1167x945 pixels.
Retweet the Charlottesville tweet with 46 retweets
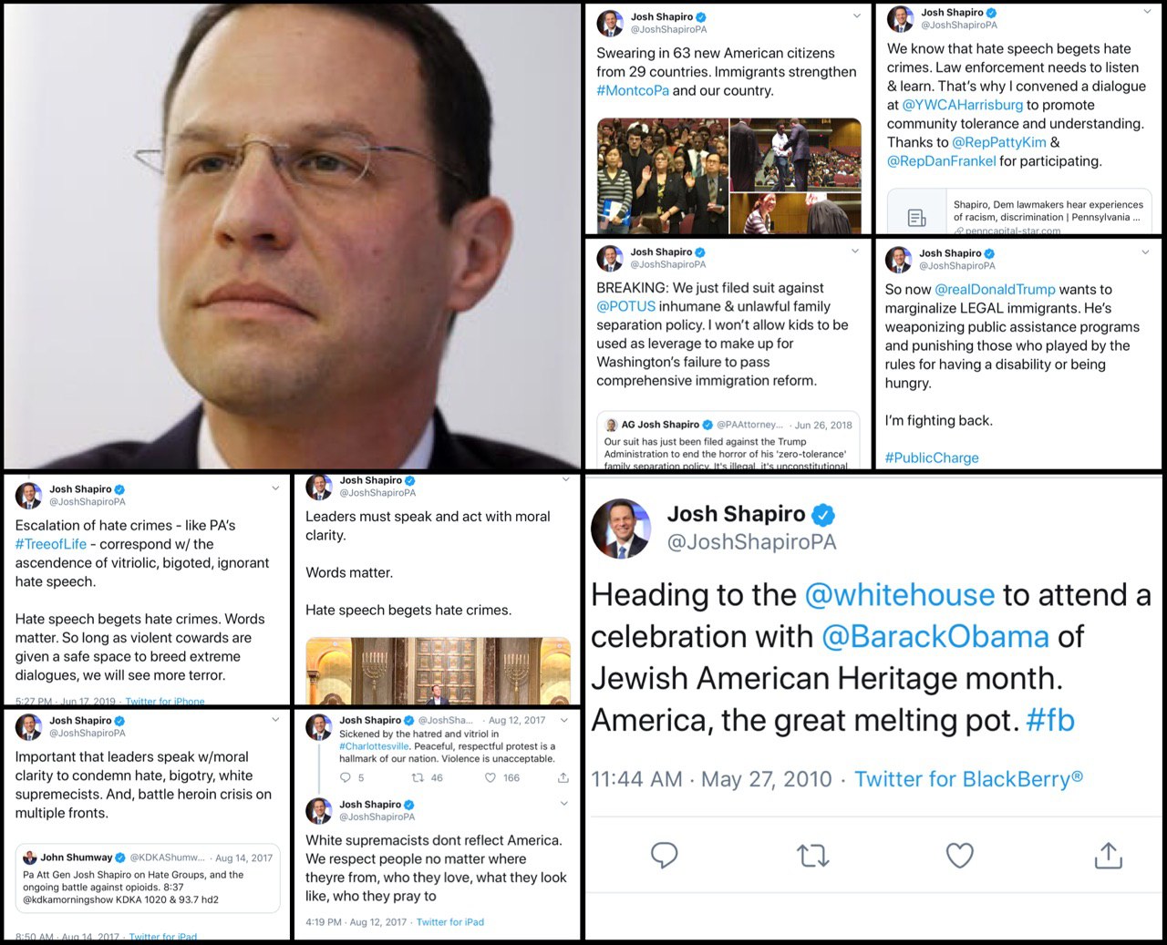click(418, 777)
